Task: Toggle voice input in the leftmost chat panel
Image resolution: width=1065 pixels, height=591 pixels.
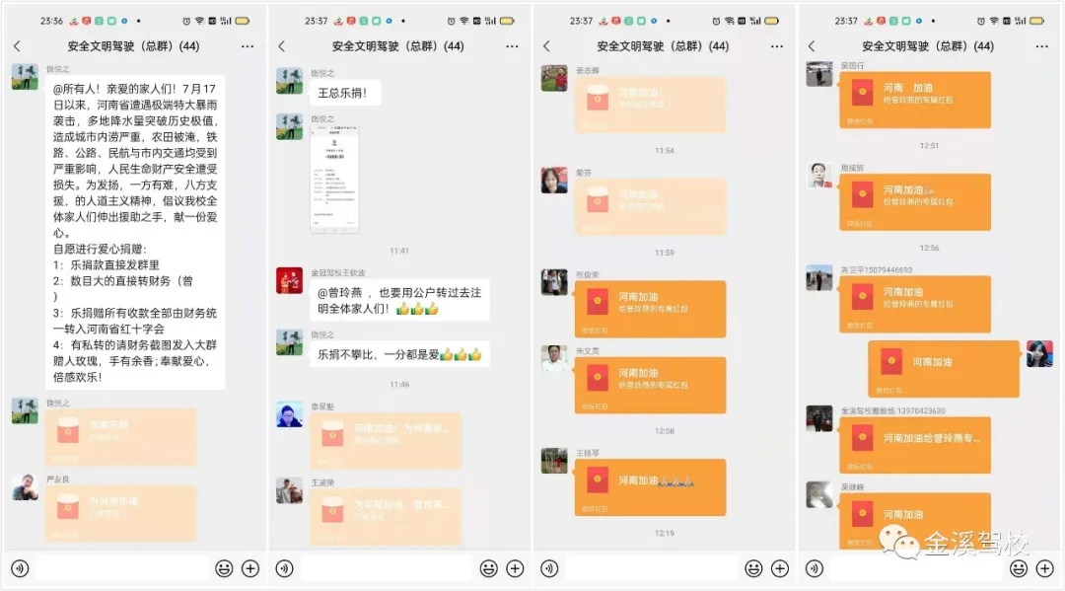Action: click(x=20, y=568)
